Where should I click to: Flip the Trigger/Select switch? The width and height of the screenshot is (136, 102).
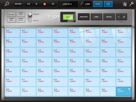[30, 17]
